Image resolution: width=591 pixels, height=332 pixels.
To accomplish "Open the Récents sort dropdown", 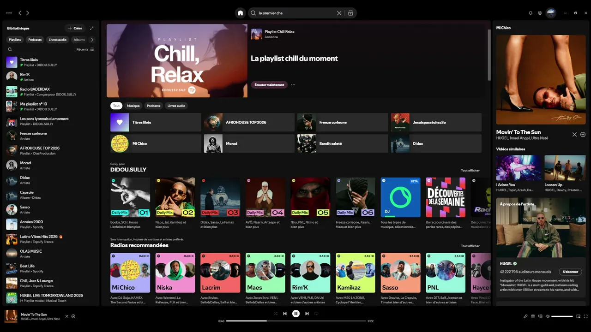I will coord(85,49).
